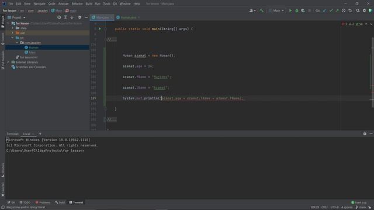
Task: Click the tool window quick-access icon bottom left
Action: point(2,208)
